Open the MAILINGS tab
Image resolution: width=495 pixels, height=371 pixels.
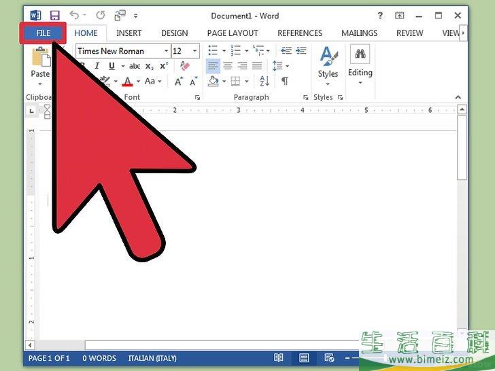[x=359, y=33]
